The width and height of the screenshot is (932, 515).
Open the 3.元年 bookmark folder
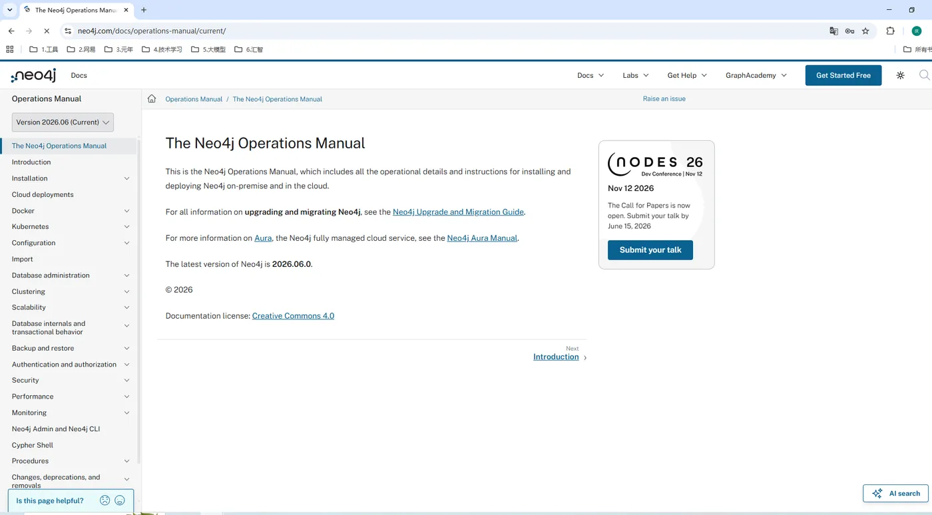[118, 49]
